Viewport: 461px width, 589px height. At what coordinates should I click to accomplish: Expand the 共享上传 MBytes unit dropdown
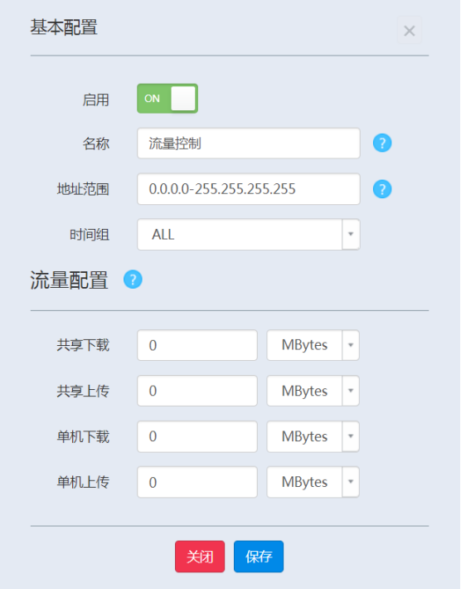coord(313,391)
